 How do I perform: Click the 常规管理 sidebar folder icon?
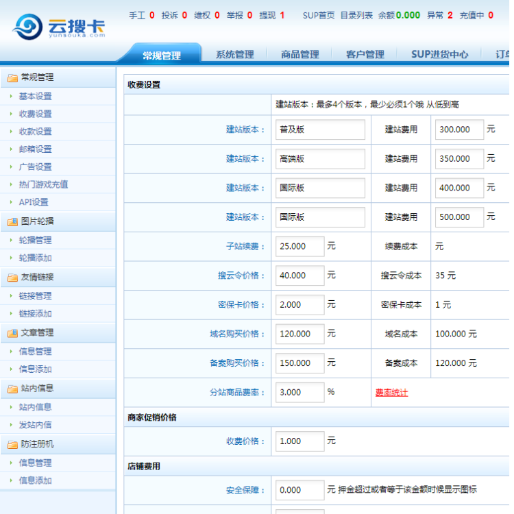[x=12, y=78]
